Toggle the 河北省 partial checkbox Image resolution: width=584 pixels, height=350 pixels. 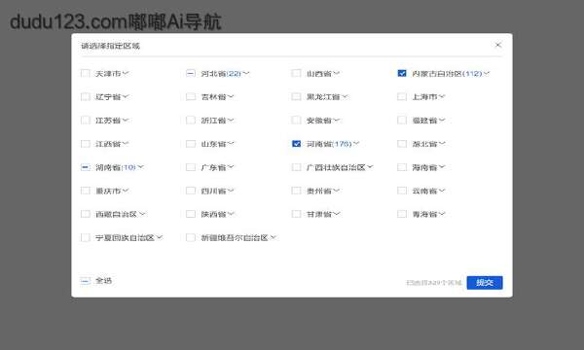coord(191,73)
